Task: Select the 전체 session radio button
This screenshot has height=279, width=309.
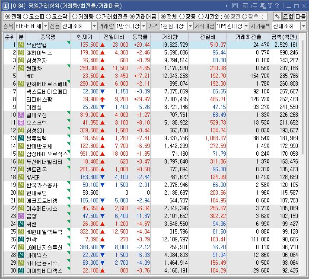Action: point(163,16)
